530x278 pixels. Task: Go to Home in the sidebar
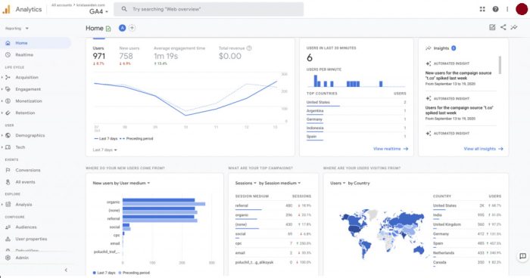[x=36, y=43]
